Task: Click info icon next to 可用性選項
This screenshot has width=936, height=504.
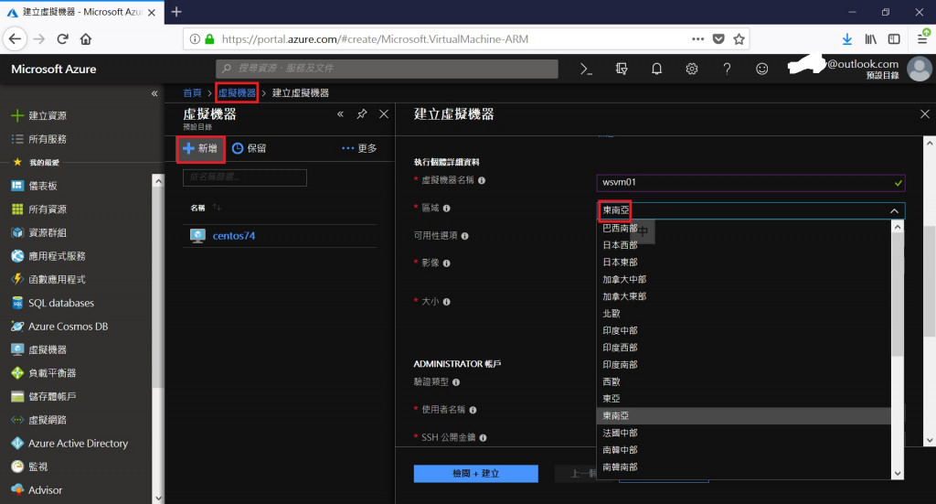Action: tap(465, 236)
